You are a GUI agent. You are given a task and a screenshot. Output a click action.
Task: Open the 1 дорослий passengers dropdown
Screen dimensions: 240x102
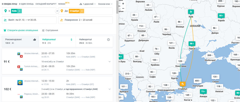(x=88, y=4)
